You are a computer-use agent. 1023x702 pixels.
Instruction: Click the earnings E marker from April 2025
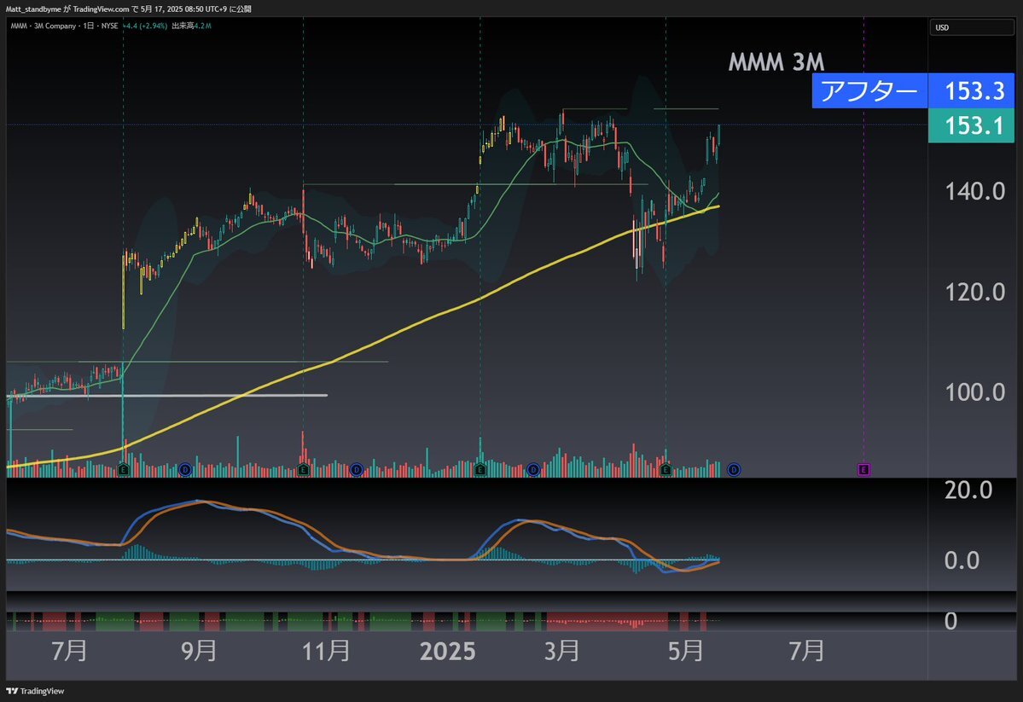tap(666, 469)
